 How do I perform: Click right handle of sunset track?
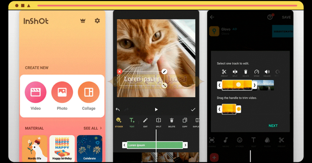coord(254,85)
